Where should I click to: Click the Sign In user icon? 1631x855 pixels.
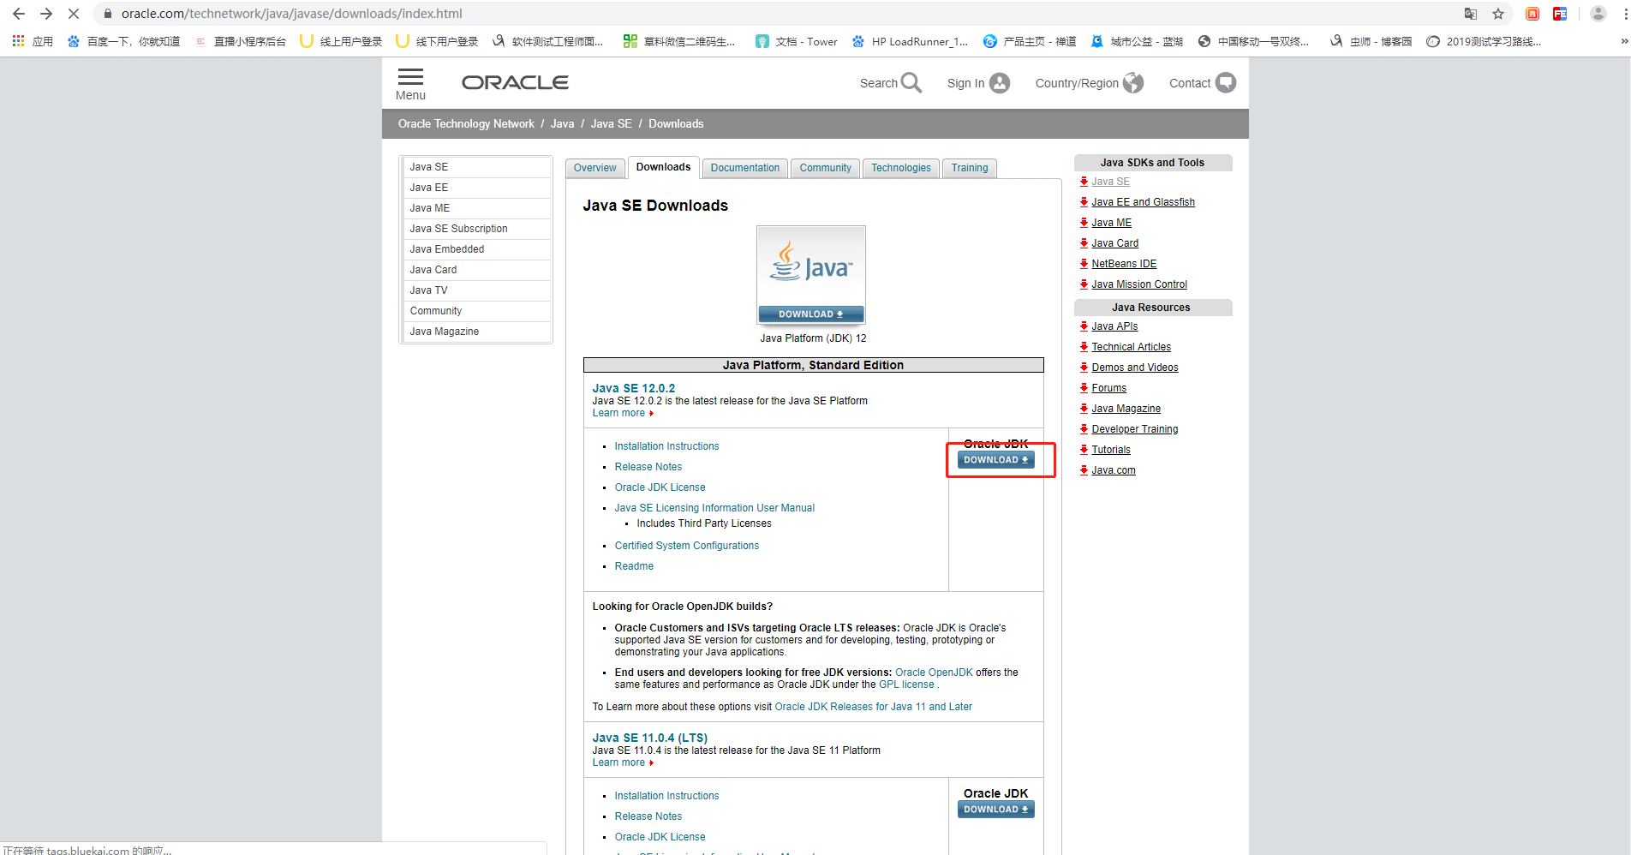[1000, 82]
